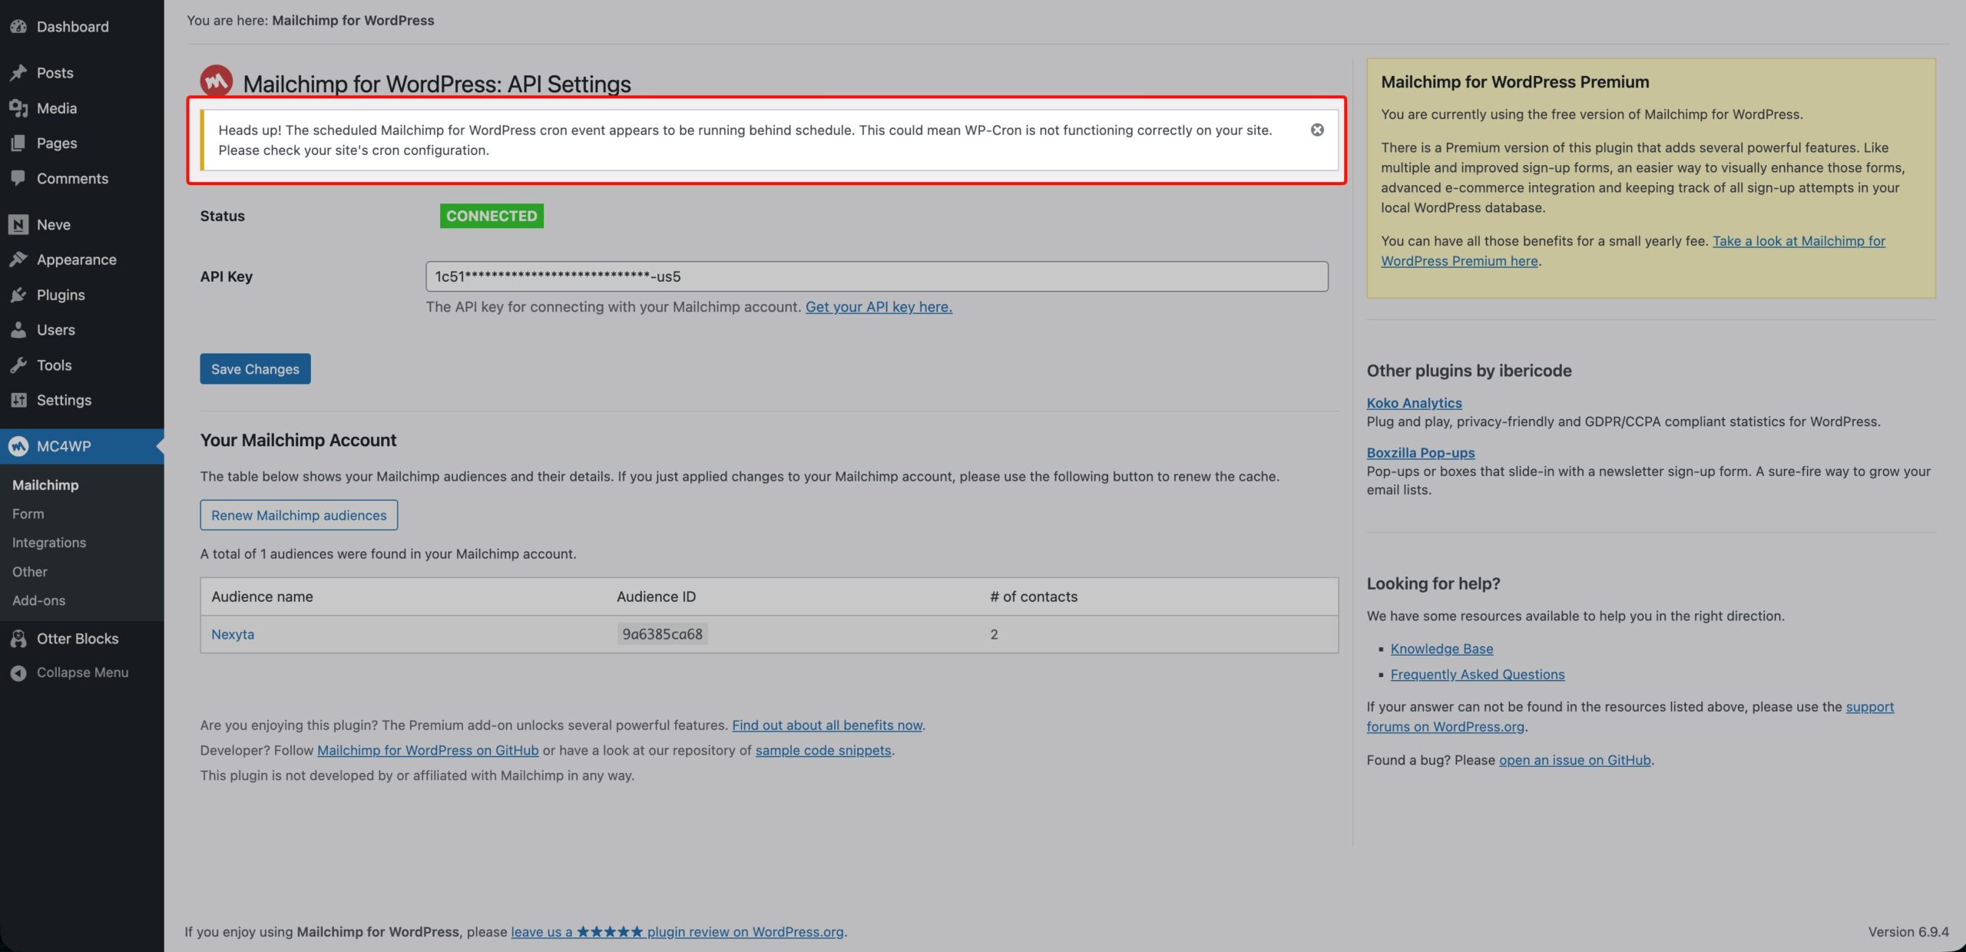
Task: Click the red Mailchimp logo beside page title
Action: pos(217,80)
